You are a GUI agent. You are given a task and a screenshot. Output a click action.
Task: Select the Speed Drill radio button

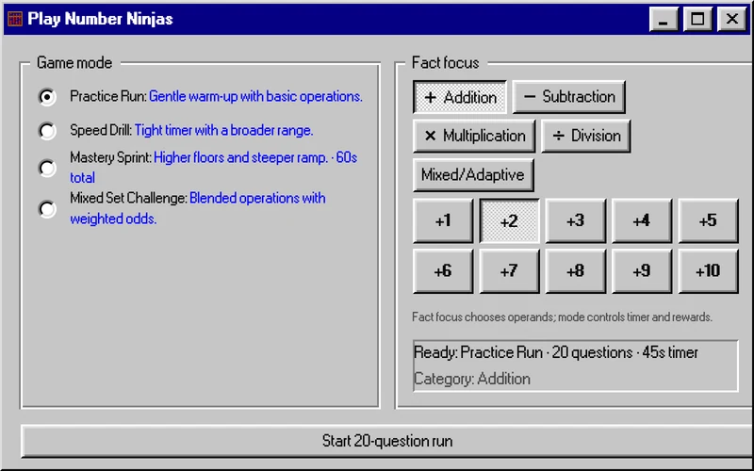click(47, 130)
